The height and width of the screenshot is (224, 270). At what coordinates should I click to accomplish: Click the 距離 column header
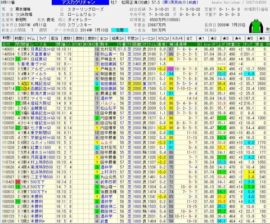(x=137, y=44)
